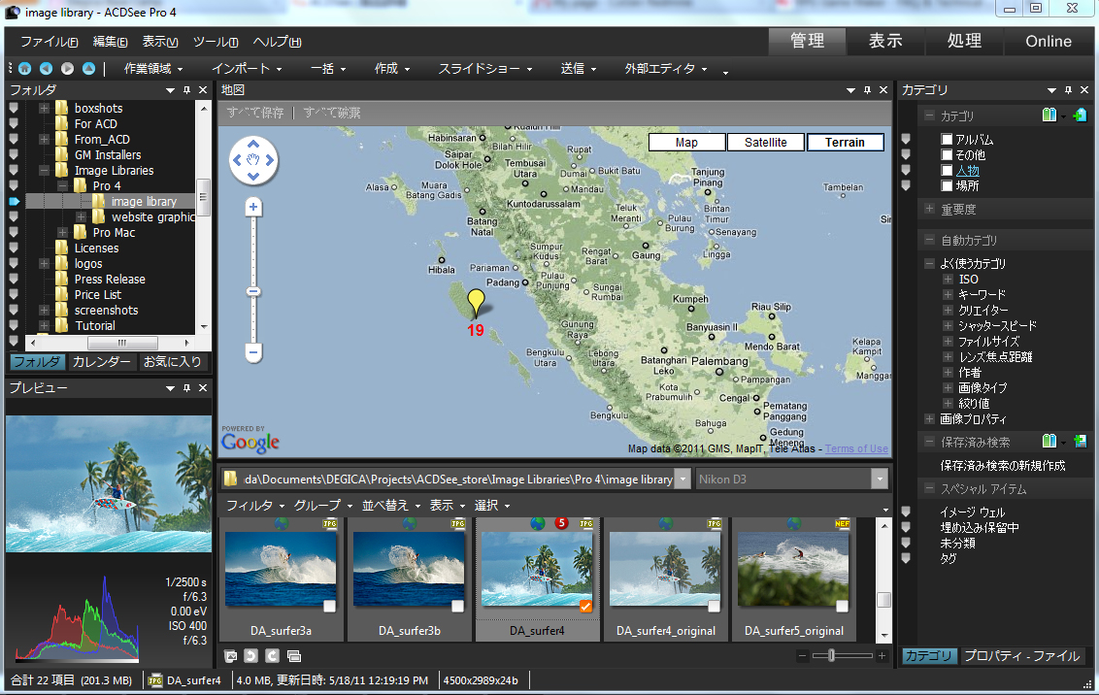
Task: Zoom out the map with minus button
Action: (253, 351)
